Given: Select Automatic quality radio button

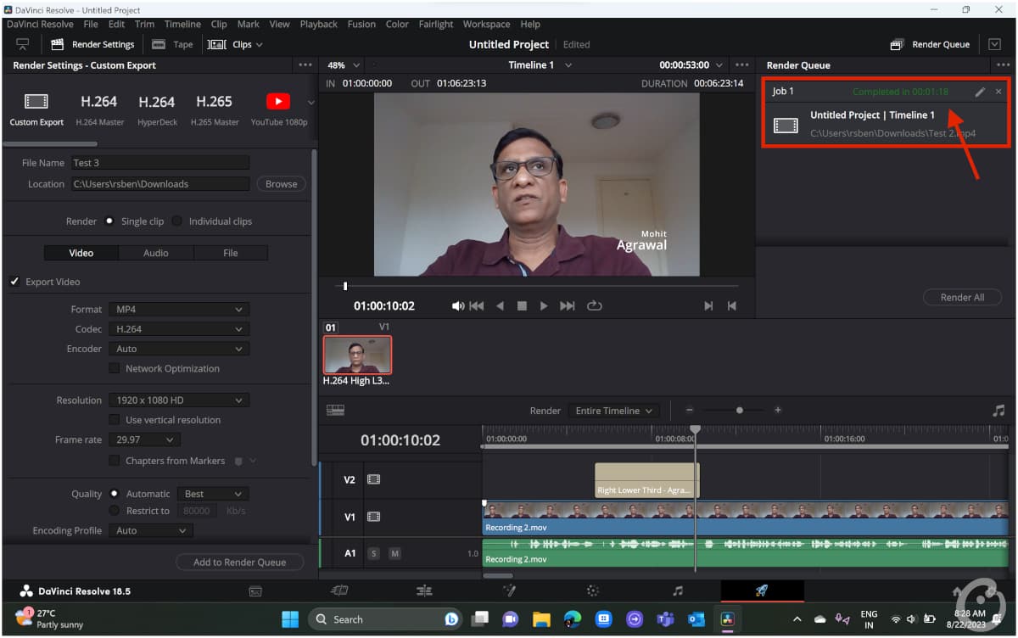Looking at the screenshot, I should click(x=114, y=494).
